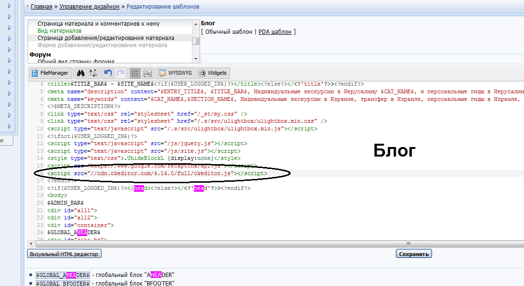Place cursor on the ckeditor.js script line
Viewport: 524px width, 286px height.
[157, 174]
